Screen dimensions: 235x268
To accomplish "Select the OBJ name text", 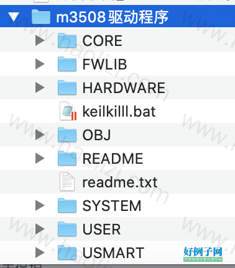I will click(x=96, y=135).
